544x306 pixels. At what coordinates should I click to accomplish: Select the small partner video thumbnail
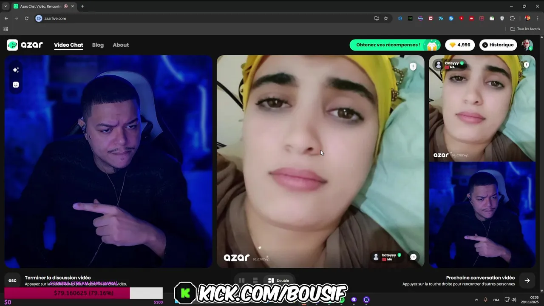(482, 108)
